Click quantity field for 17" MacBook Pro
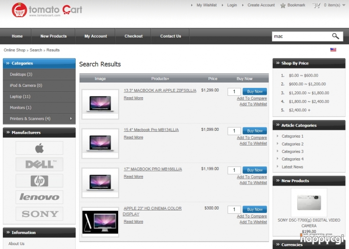The height and width of the screenshot is (249, 349). click(x=234, y=170)
